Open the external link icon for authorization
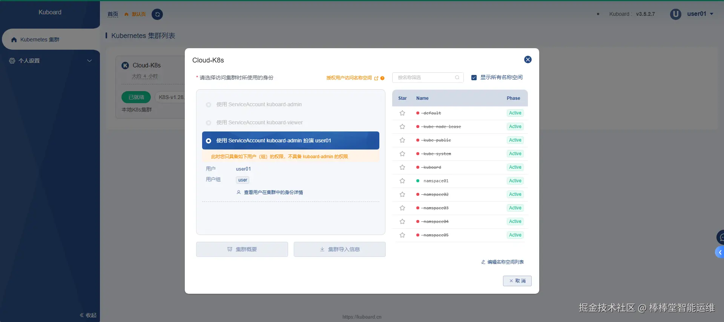Image resolution: width=724 pixels, height=322 pixels. (x=376, y=78)
